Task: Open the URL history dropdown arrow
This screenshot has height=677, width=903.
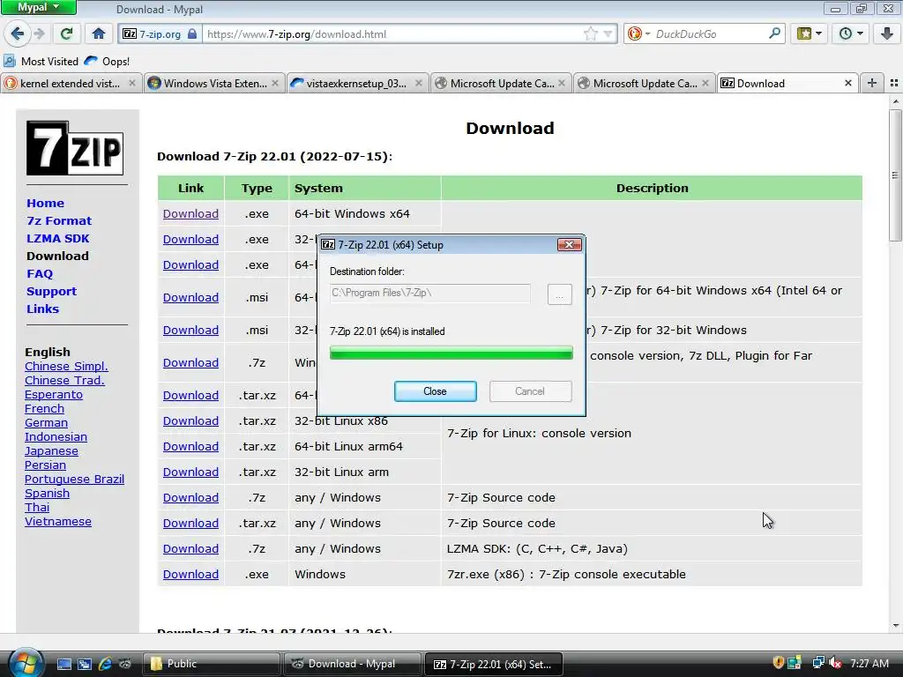Action: (x=608, y=34)
